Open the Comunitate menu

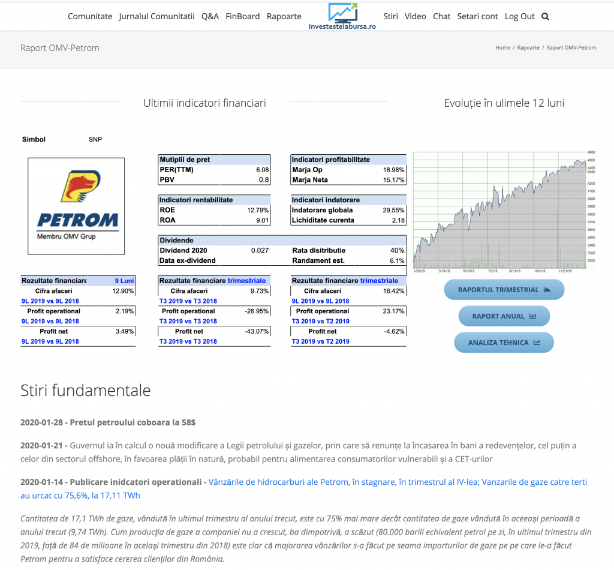tap(90, 16)
